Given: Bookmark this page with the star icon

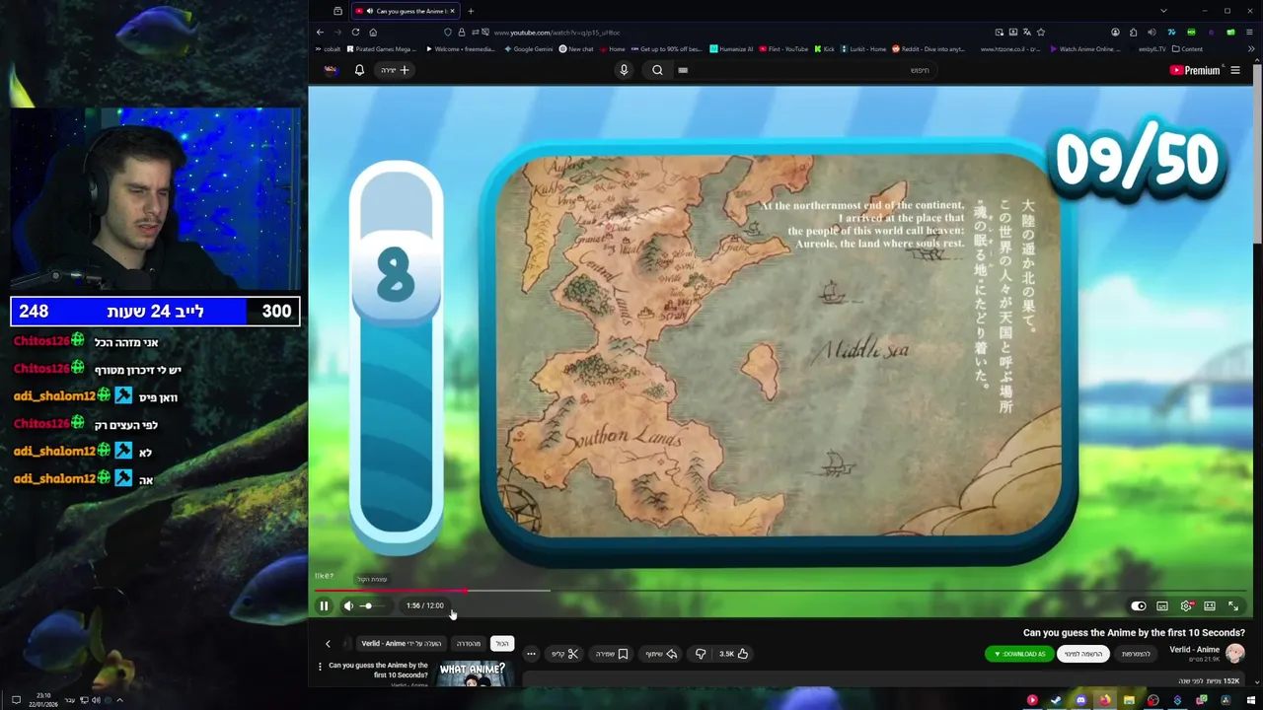Looking at the screenshot, I should pyautogui.click(x=1041, y=32).
